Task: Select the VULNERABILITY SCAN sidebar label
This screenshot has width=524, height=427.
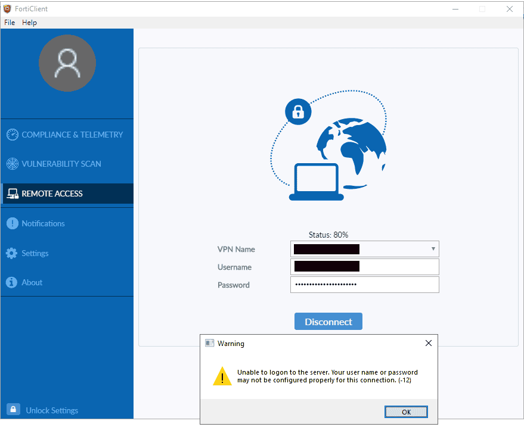Action: click(61, 164)
